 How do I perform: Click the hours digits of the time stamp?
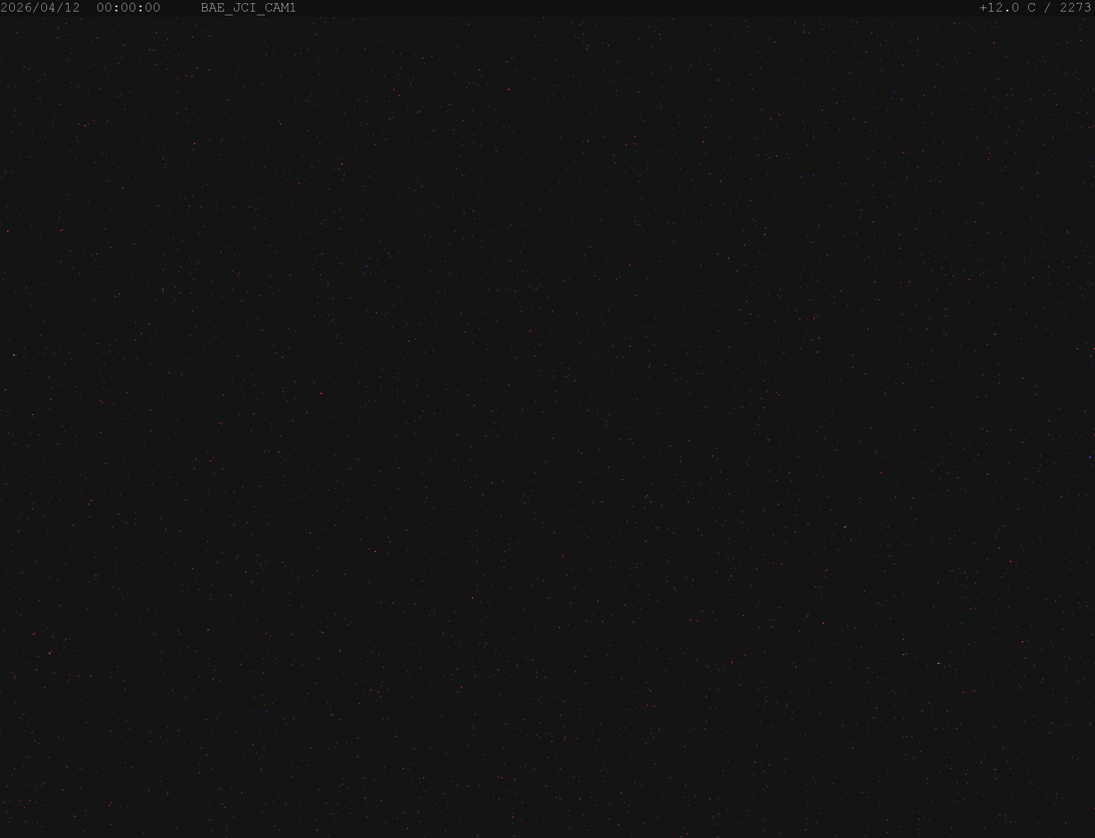[x=104, y=8]
